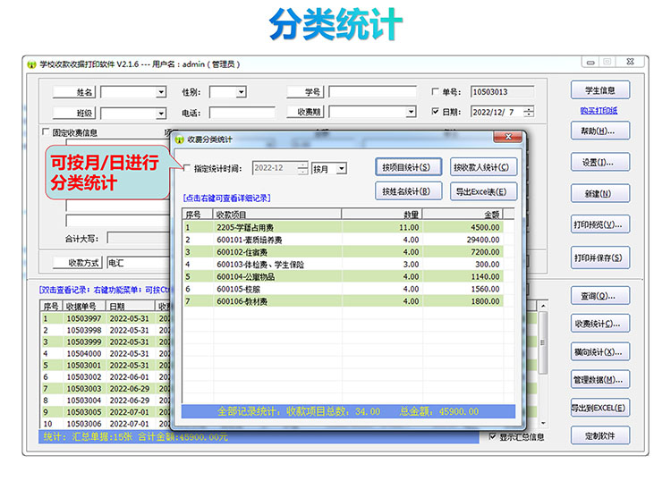Expand the 班级 combo box
Screen dimensions: 671x481
[161, 114]
